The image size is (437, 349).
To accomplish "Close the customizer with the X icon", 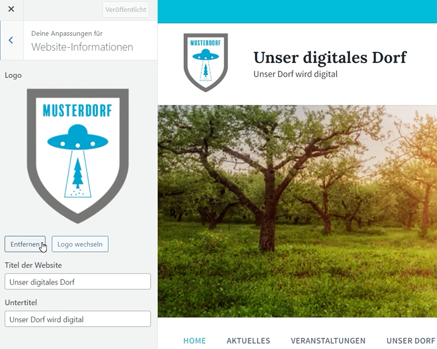I will tap(11, 9).
